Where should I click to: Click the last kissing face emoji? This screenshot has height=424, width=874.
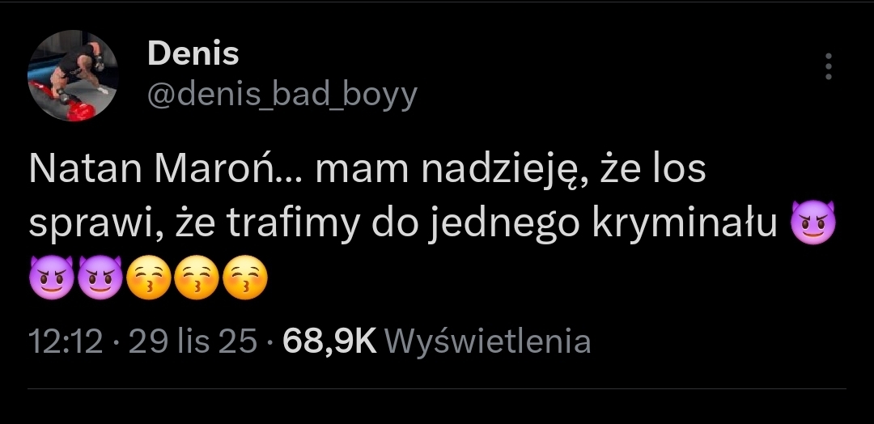point(244,278)
